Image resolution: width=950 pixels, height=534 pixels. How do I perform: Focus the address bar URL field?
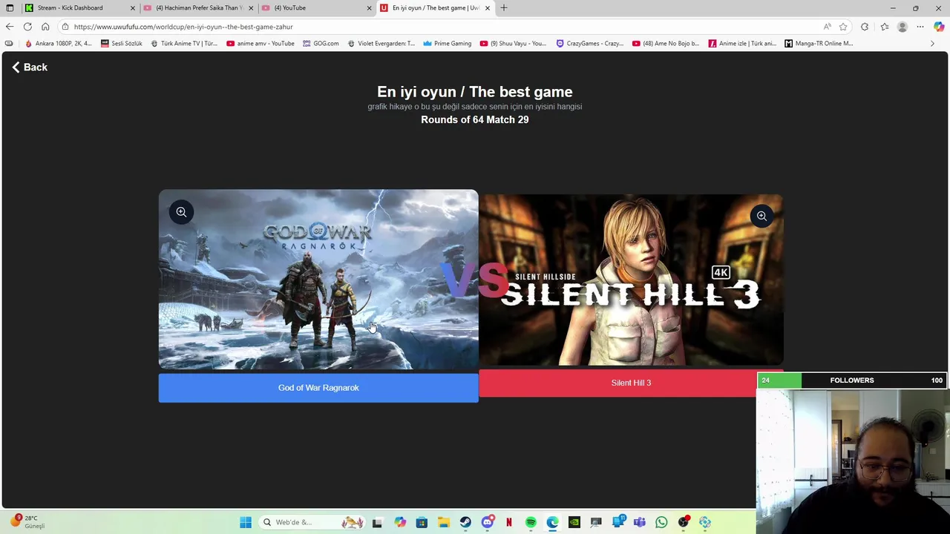(x=438, y=27)
